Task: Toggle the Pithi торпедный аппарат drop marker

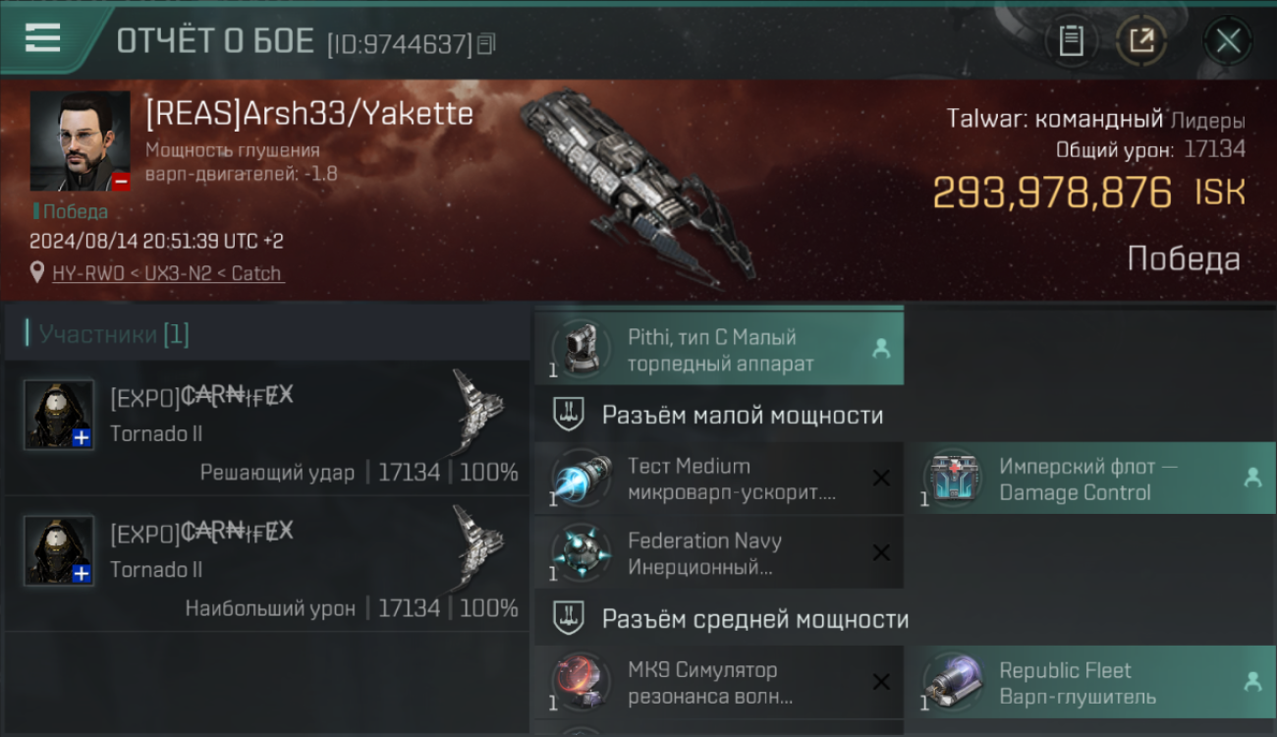Action: 881,349
